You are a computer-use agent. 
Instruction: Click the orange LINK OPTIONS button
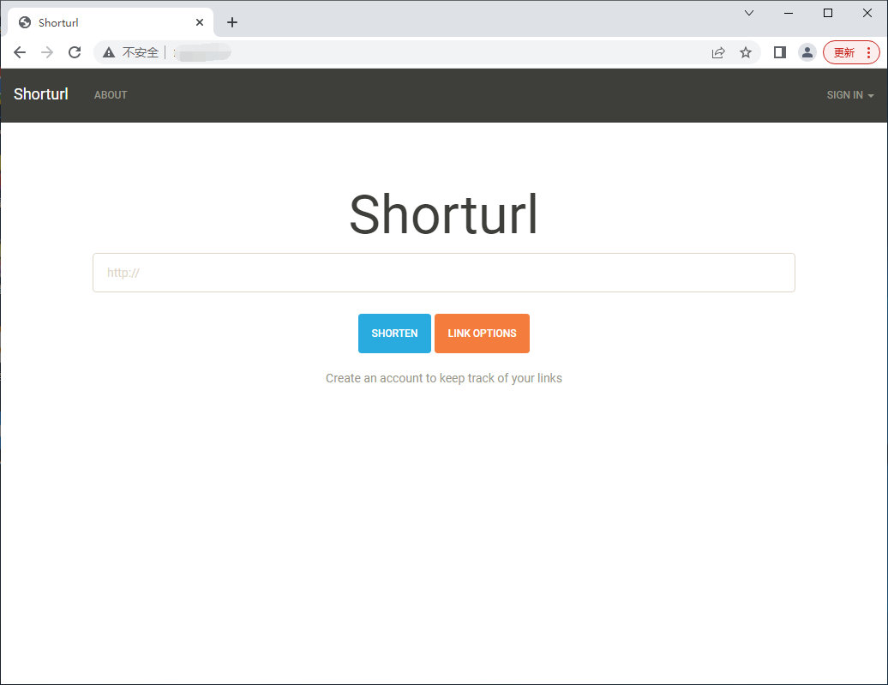482,333
